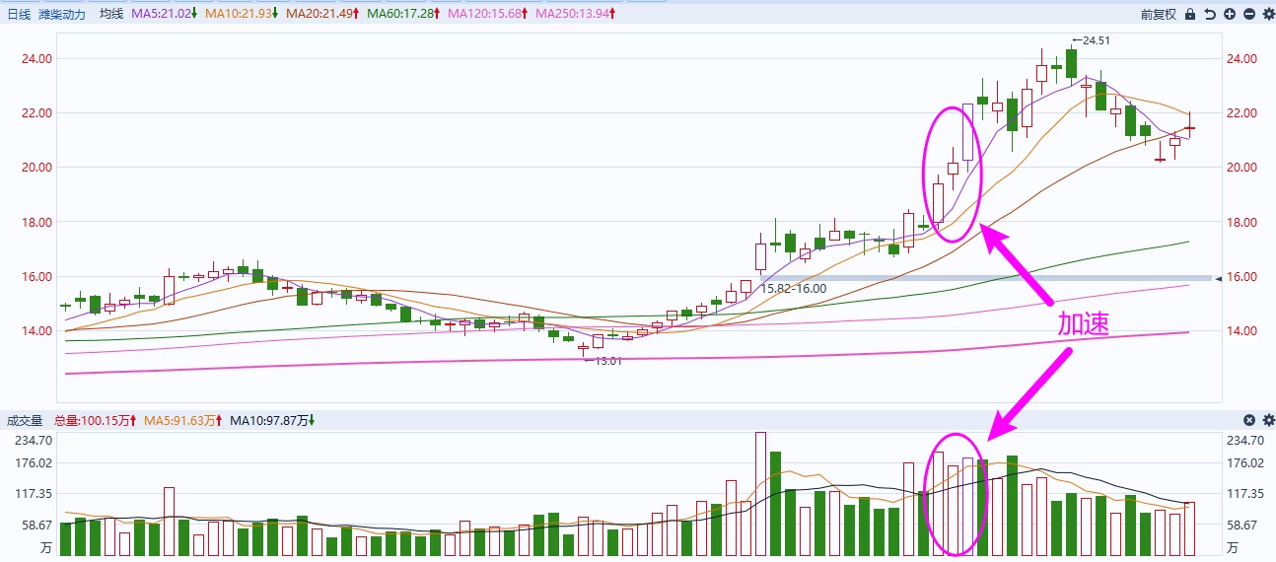Select the 成交量 indicator label

click(x=25, y=420)
